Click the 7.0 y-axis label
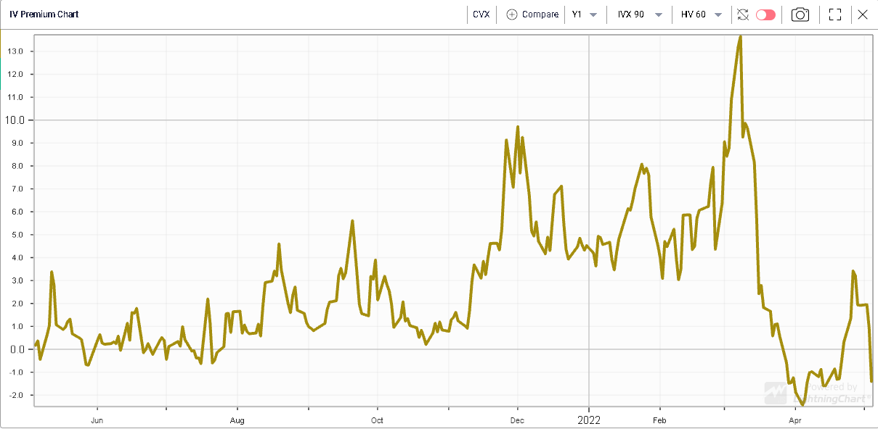The width and height of the screenshot is (878, 429). 17,189
